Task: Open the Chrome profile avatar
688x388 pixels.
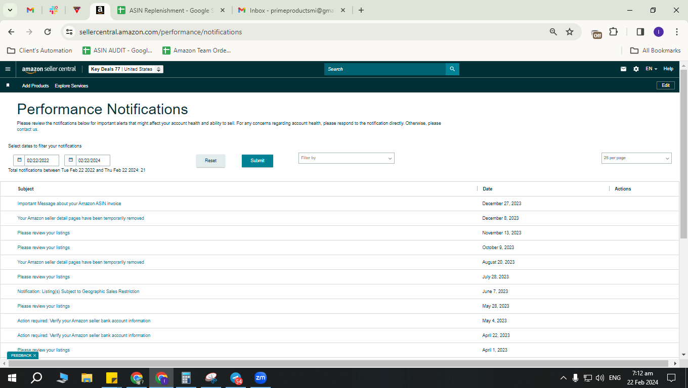Action: pos(658,32)
